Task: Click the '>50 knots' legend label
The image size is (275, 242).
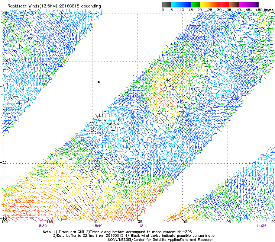Action: point(264,10)
